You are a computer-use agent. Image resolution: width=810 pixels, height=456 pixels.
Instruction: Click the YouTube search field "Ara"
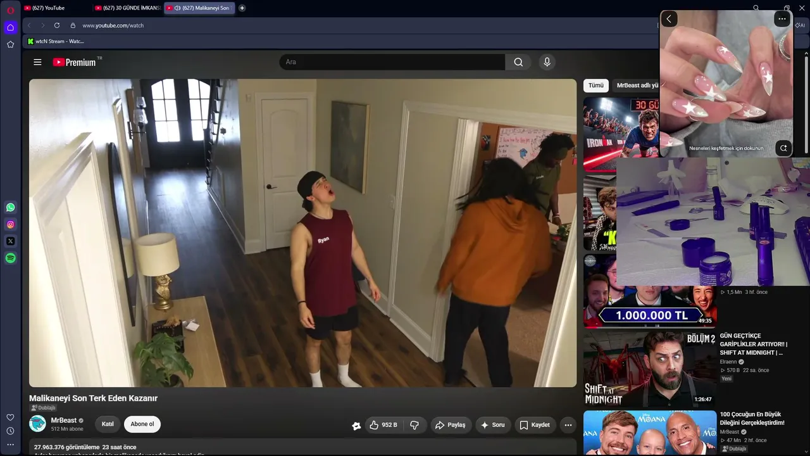pyautogui.click(x=392, y=62)
